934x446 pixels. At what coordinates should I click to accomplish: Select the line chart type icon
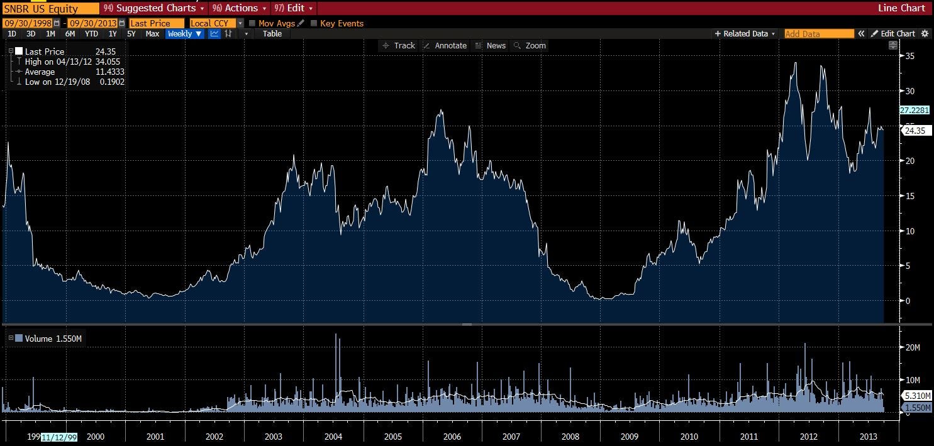click(214, 34)
